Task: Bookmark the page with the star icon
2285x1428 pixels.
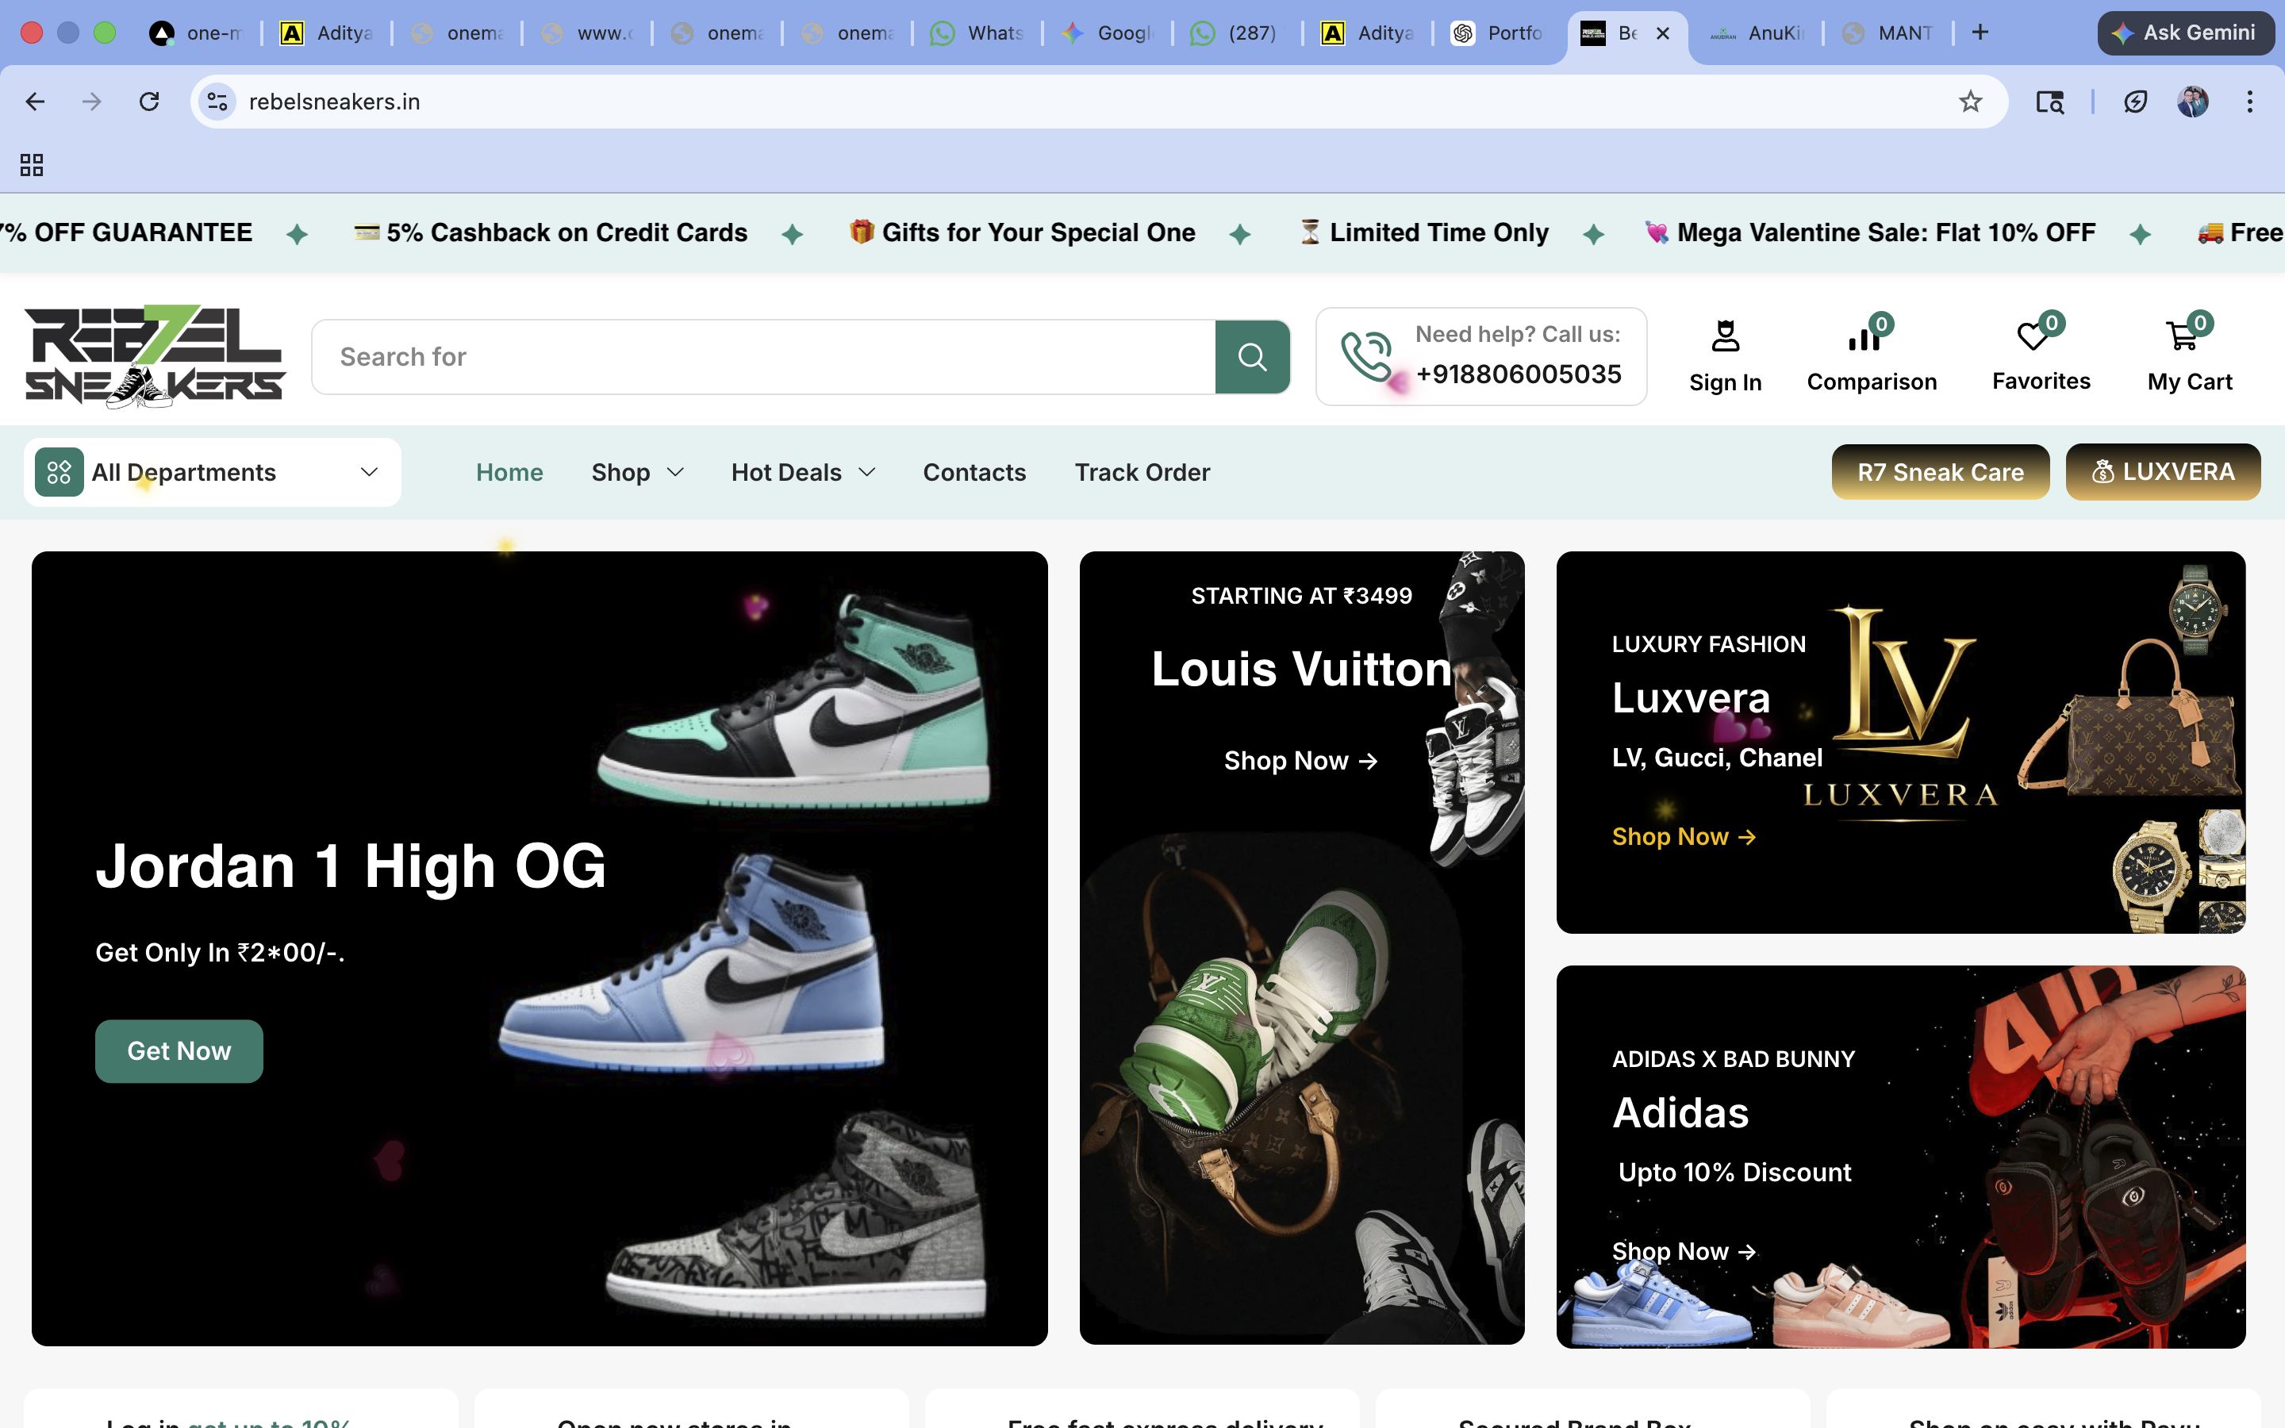Action: pyautogui.click(x=1971, y=101)
